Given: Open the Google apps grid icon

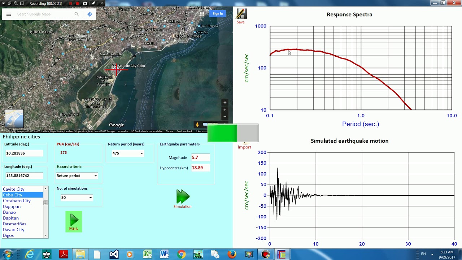Looking at the screenshot, I should coord(202,14).
